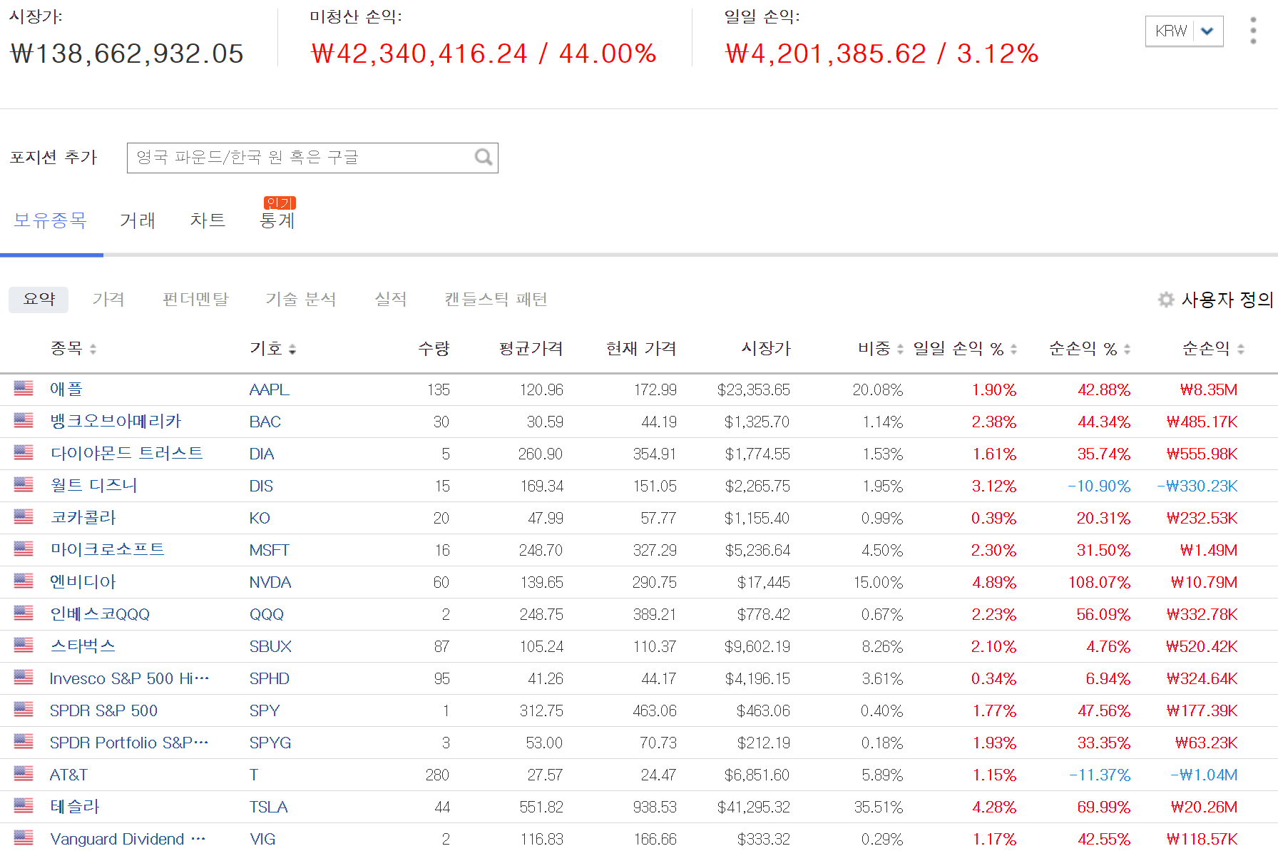1278x856 pixels.
Task: Click the US flag beside Invesco S&P 500
Action: coord(24,678)
